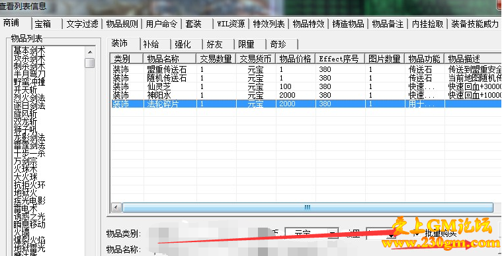Select 疾光电影 in the item list
The width and height of the screenshot is (504, 256).
29,201
